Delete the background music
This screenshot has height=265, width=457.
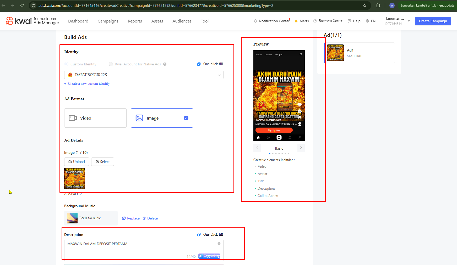[150, 218]
